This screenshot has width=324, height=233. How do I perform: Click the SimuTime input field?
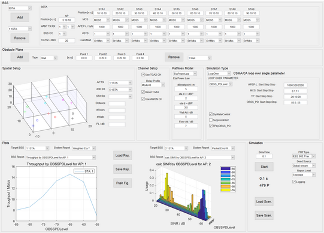click(x=264, y=157)
